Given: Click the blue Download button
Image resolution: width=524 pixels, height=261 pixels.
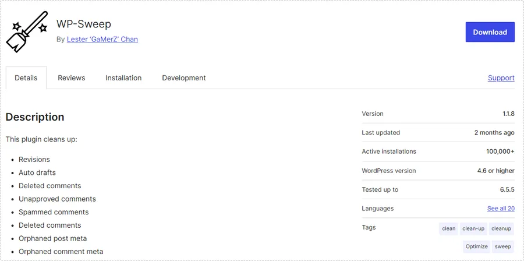Looking at the screenshot, I should [490, 32].
